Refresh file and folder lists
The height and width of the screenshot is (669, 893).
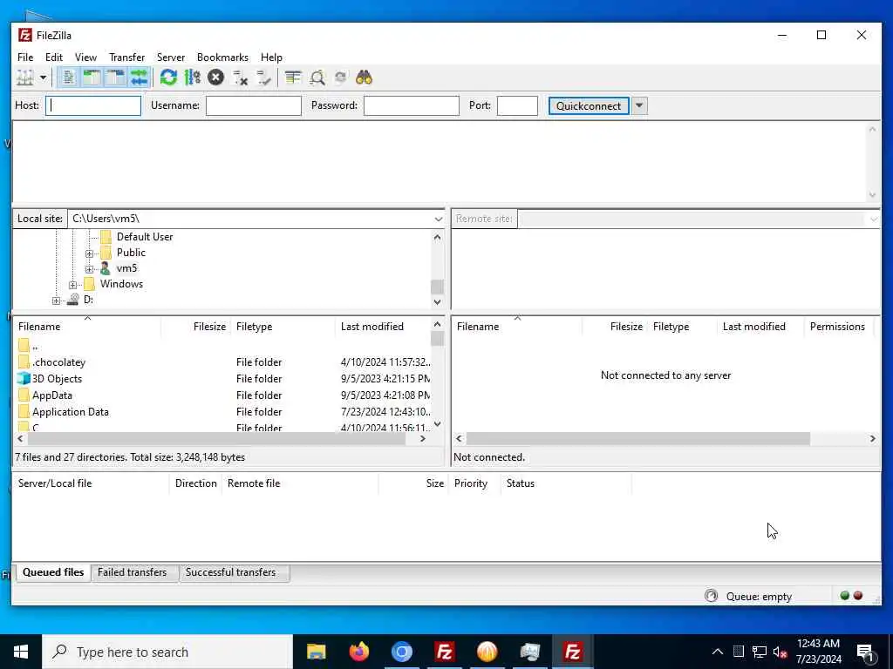tap(168, 78)
